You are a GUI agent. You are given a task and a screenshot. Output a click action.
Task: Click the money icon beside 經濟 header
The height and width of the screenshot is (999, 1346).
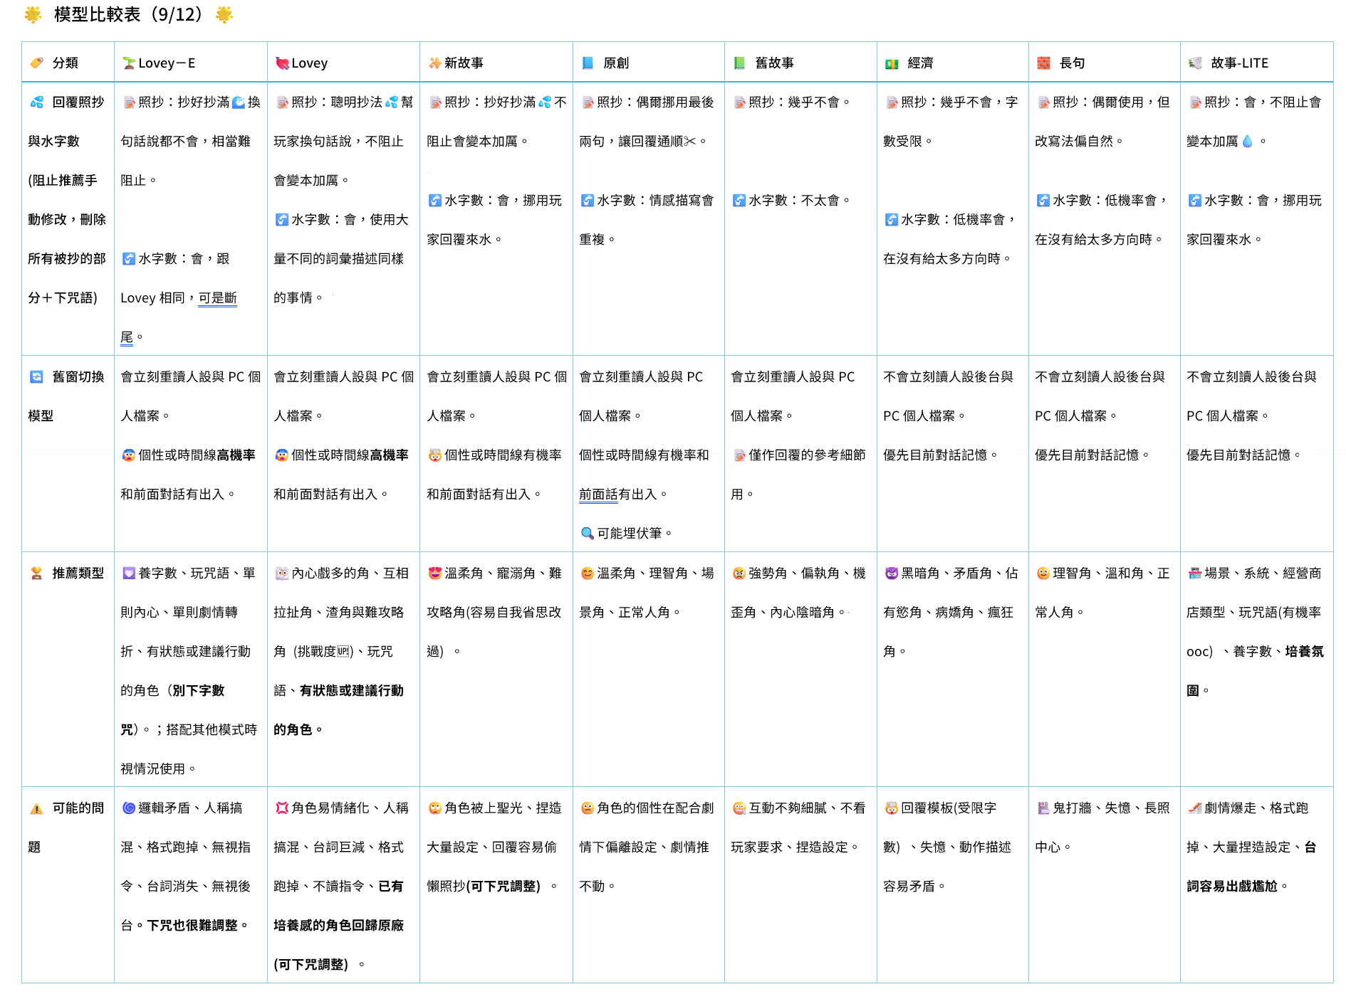coord(892,64)
